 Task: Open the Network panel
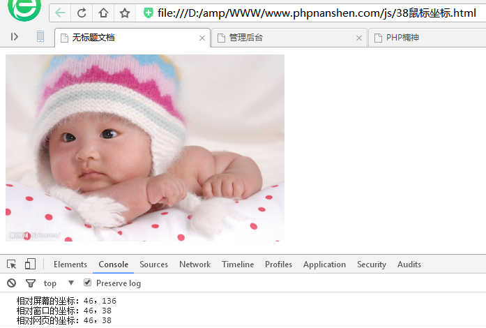[x=195, y=264]
